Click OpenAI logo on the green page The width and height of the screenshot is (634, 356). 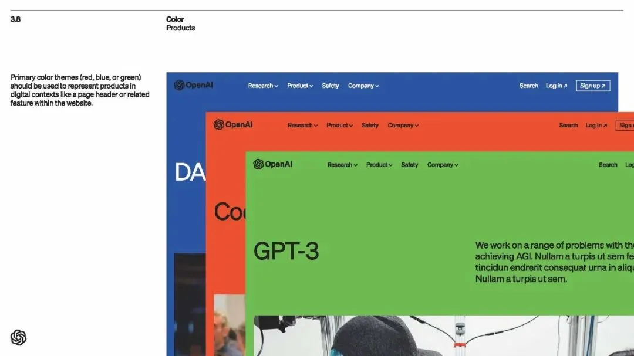coord(272,164)
